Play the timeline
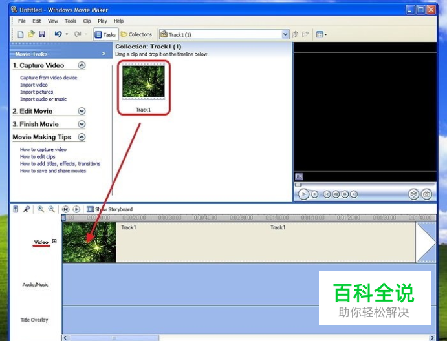 76,209
